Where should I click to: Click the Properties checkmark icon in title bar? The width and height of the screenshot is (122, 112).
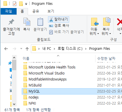[15, 4]
